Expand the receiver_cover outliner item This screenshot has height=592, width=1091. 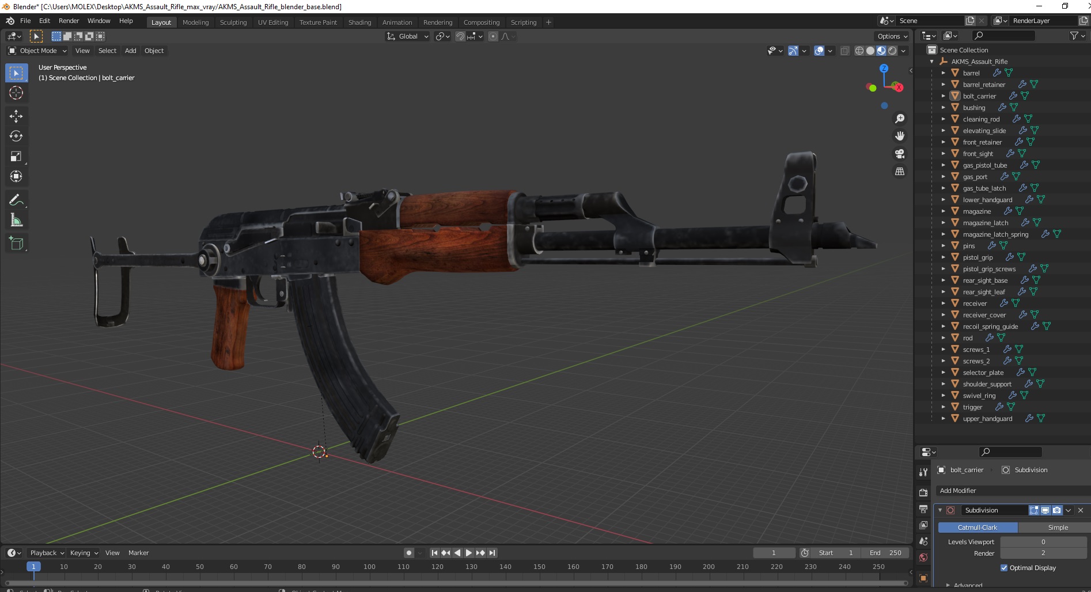(943, 315)
